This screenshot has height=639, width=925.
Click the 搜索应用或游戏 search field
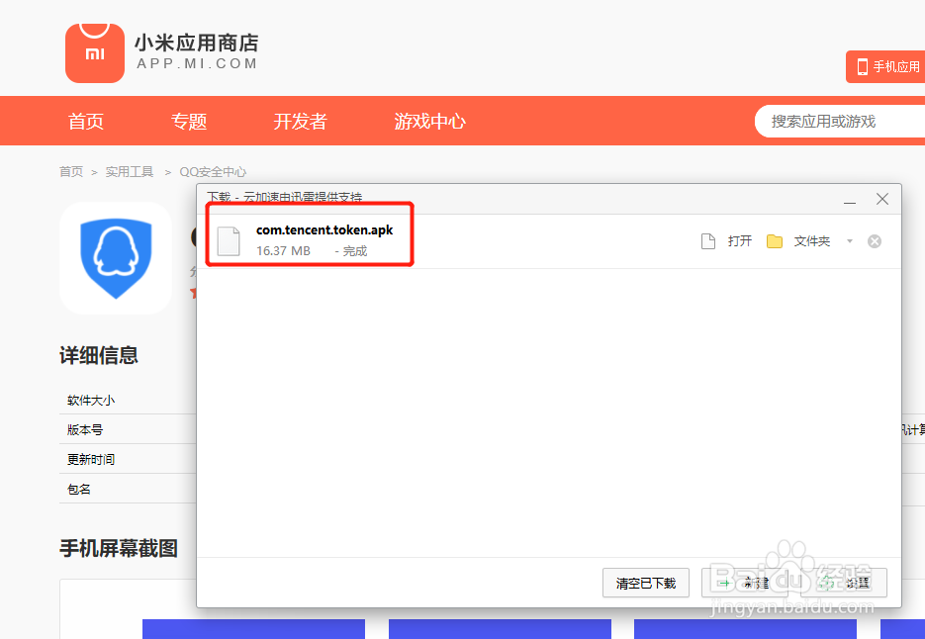pyautogui.click(x=840, y=121)
